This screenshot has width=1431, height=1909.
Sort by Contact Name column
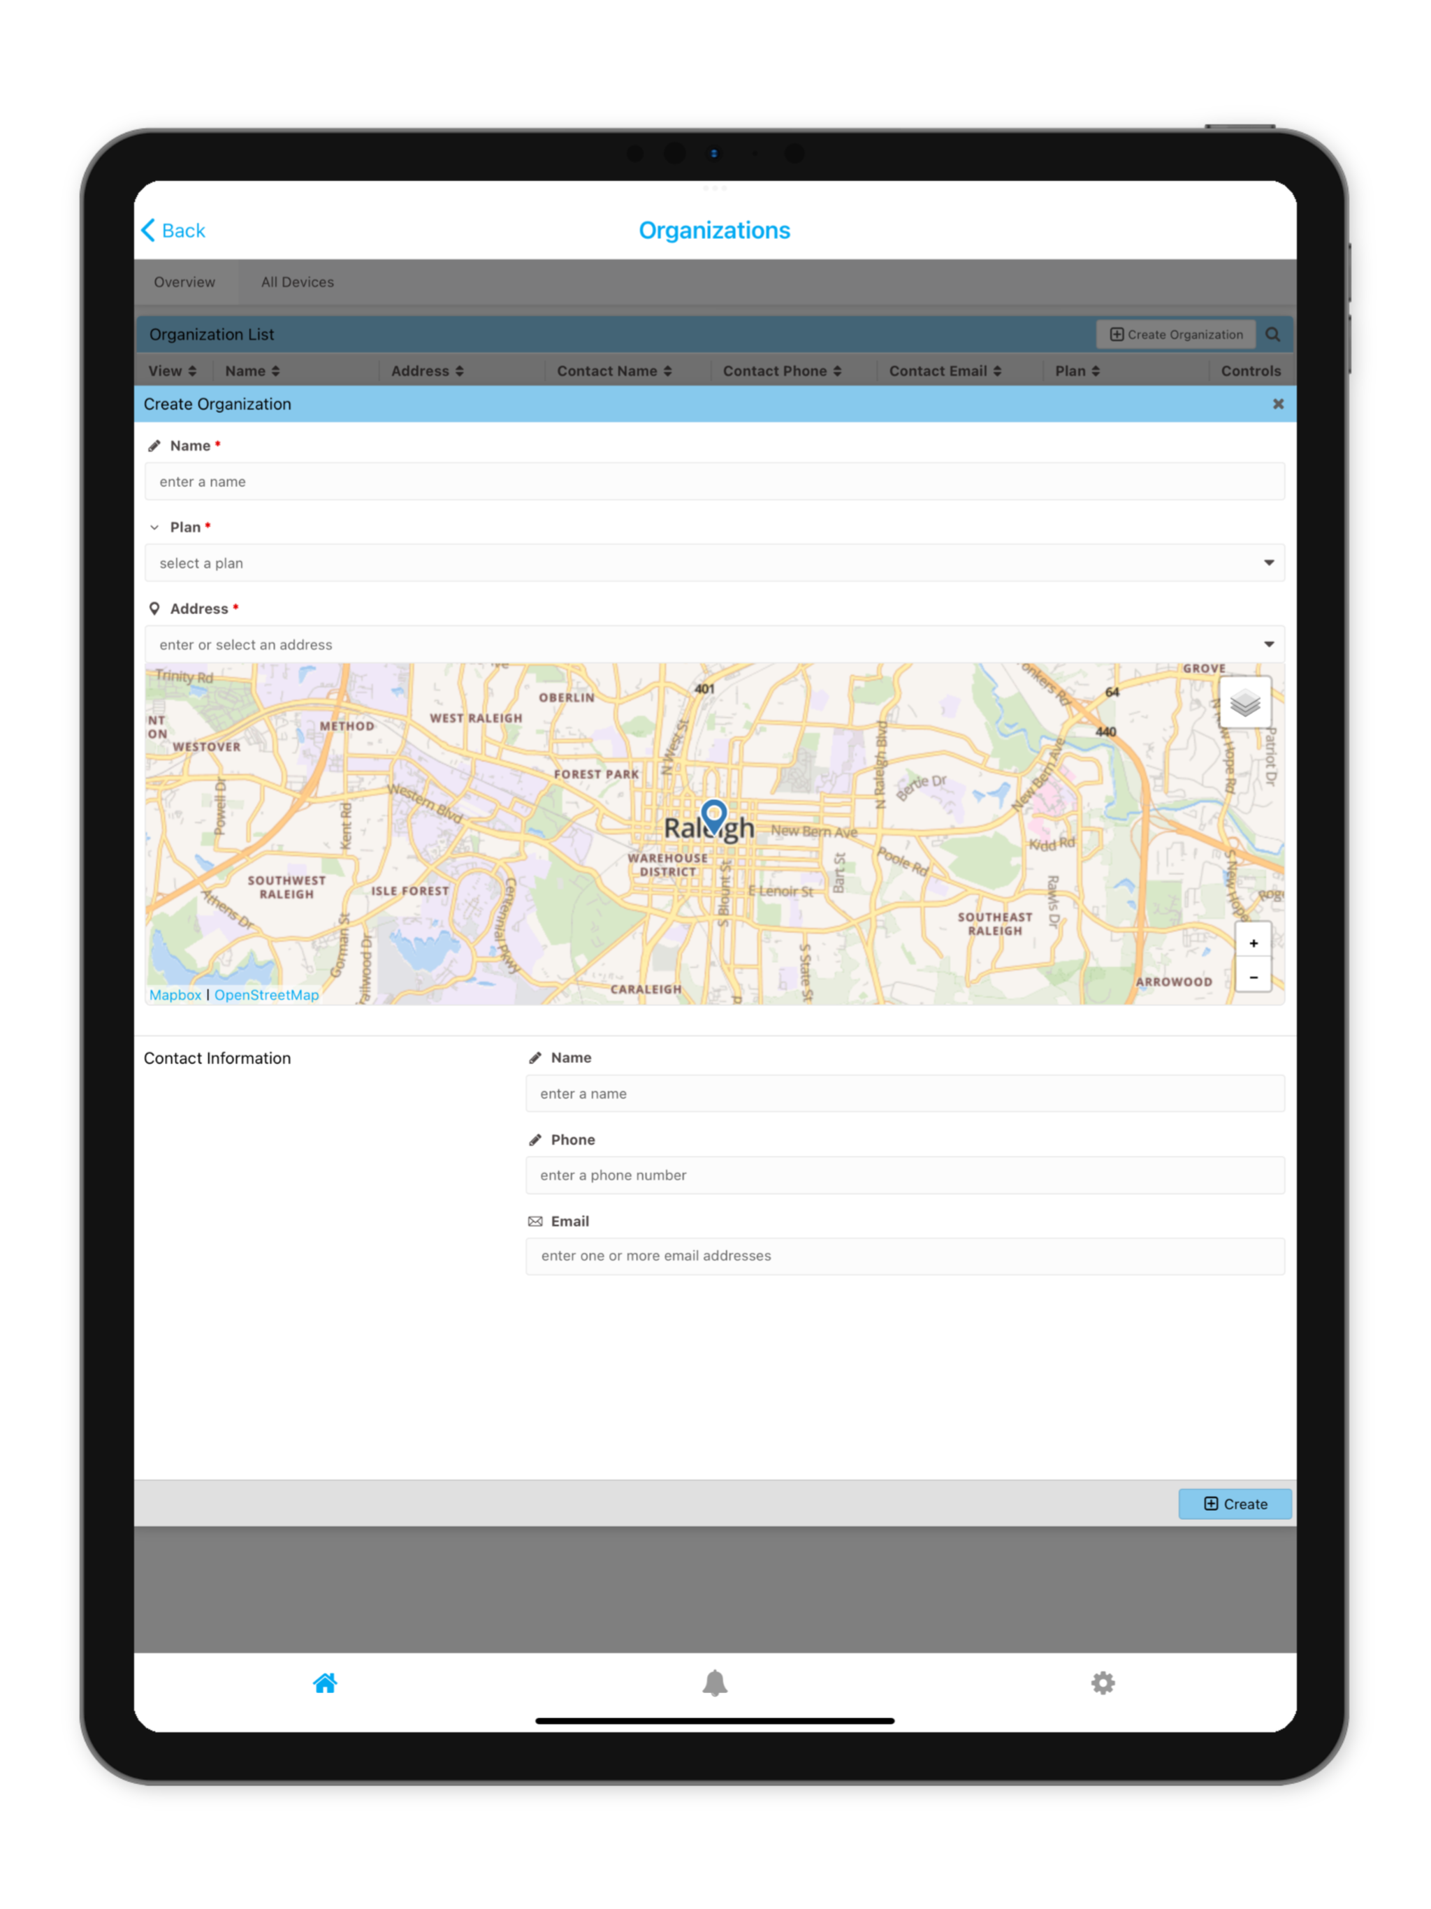[614, 371]
